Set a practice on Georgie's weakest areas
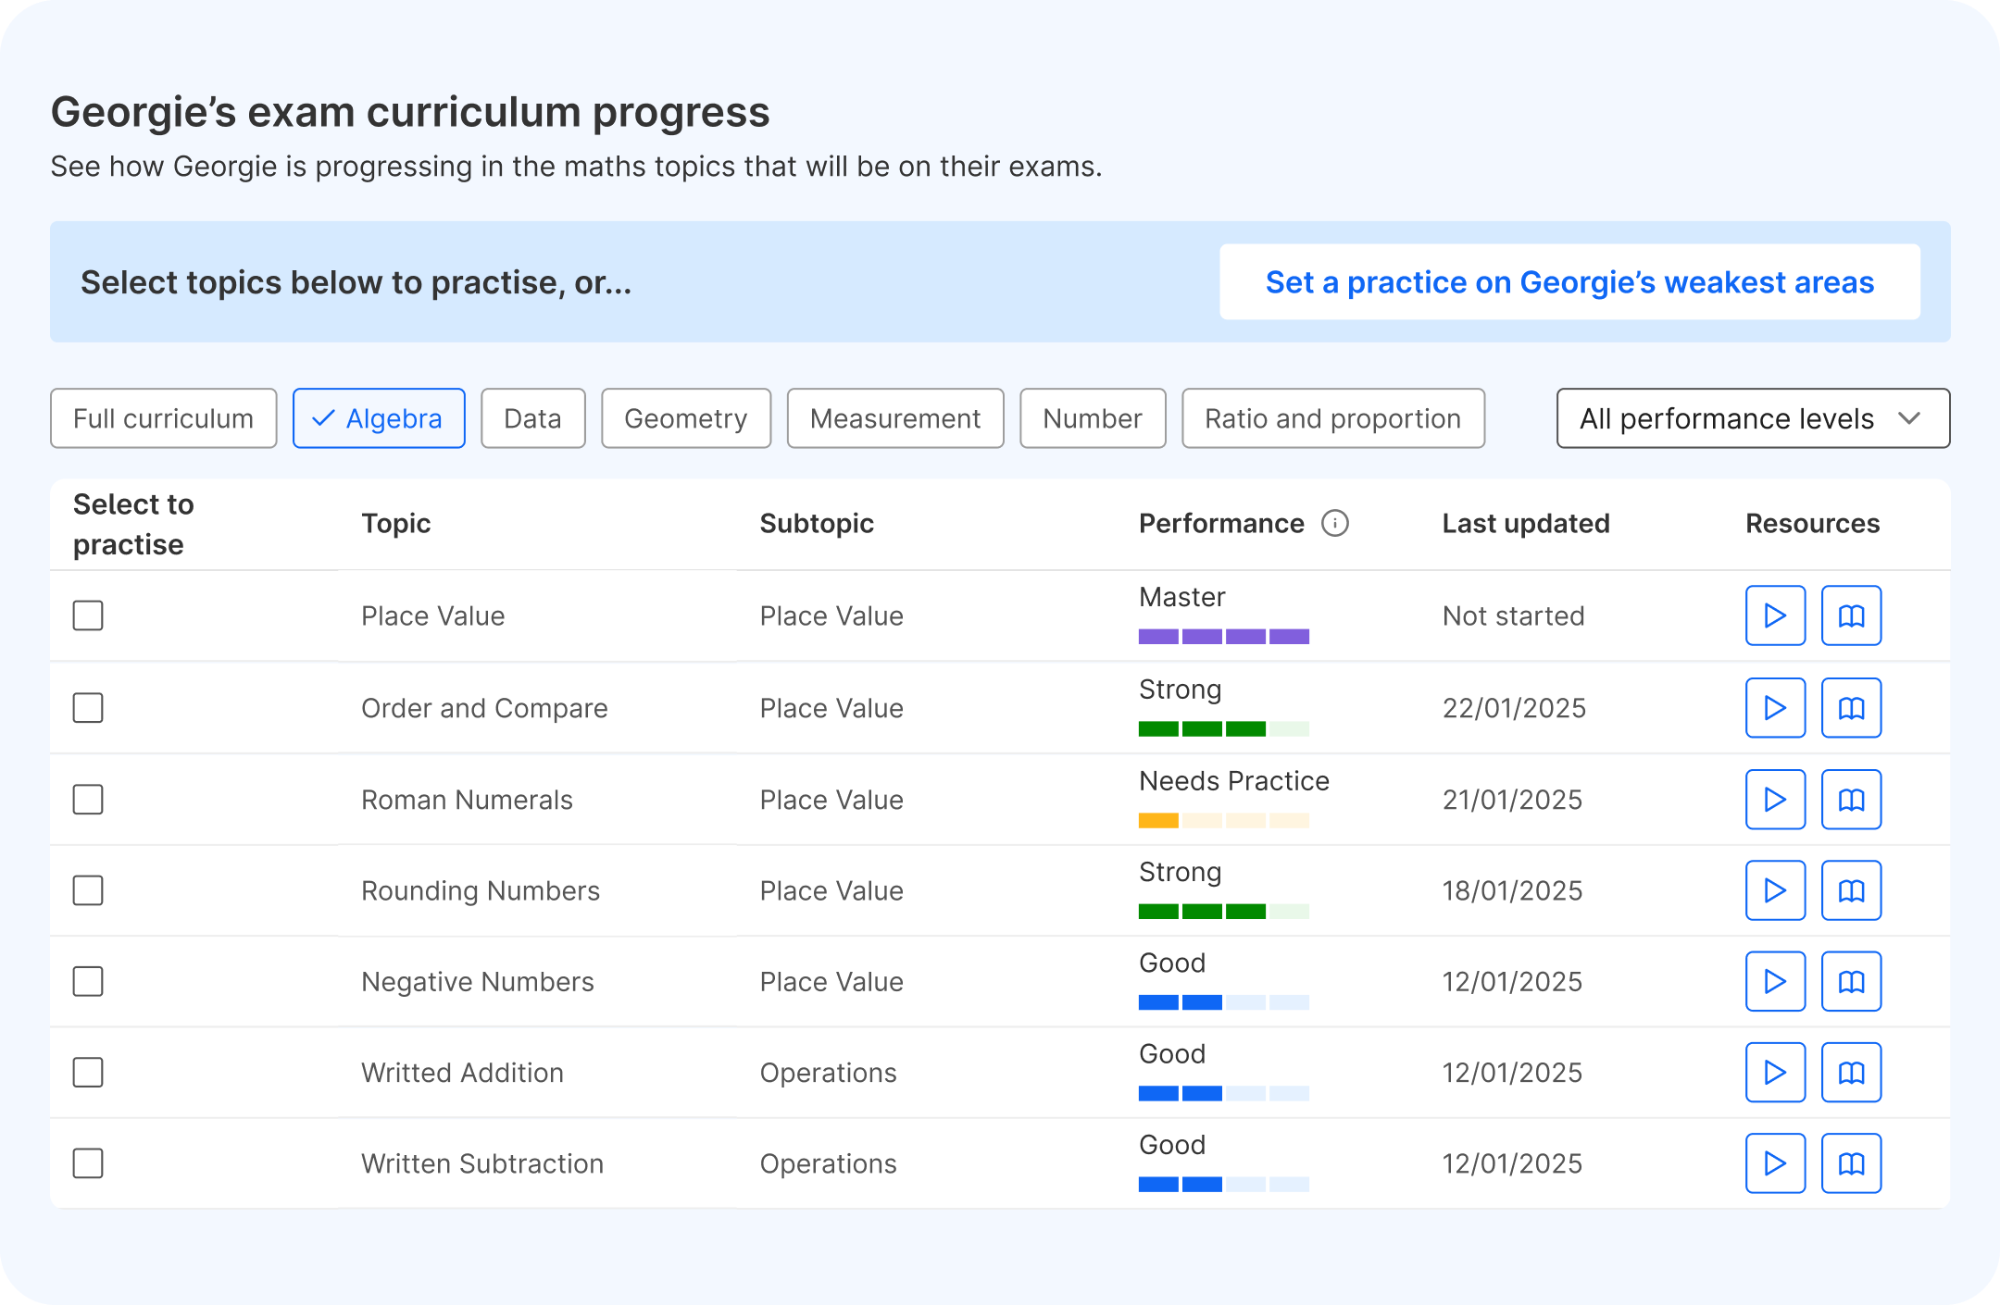The image size is (2000, 1305). (x=1569, y=282)
